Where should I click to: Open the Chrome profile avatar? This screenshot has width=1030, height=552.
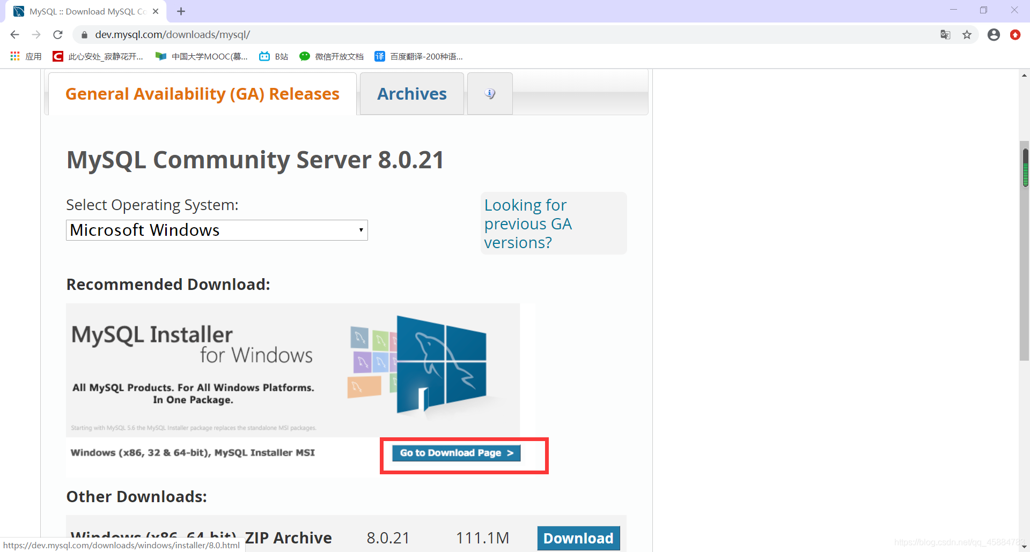tap(994, 35)
